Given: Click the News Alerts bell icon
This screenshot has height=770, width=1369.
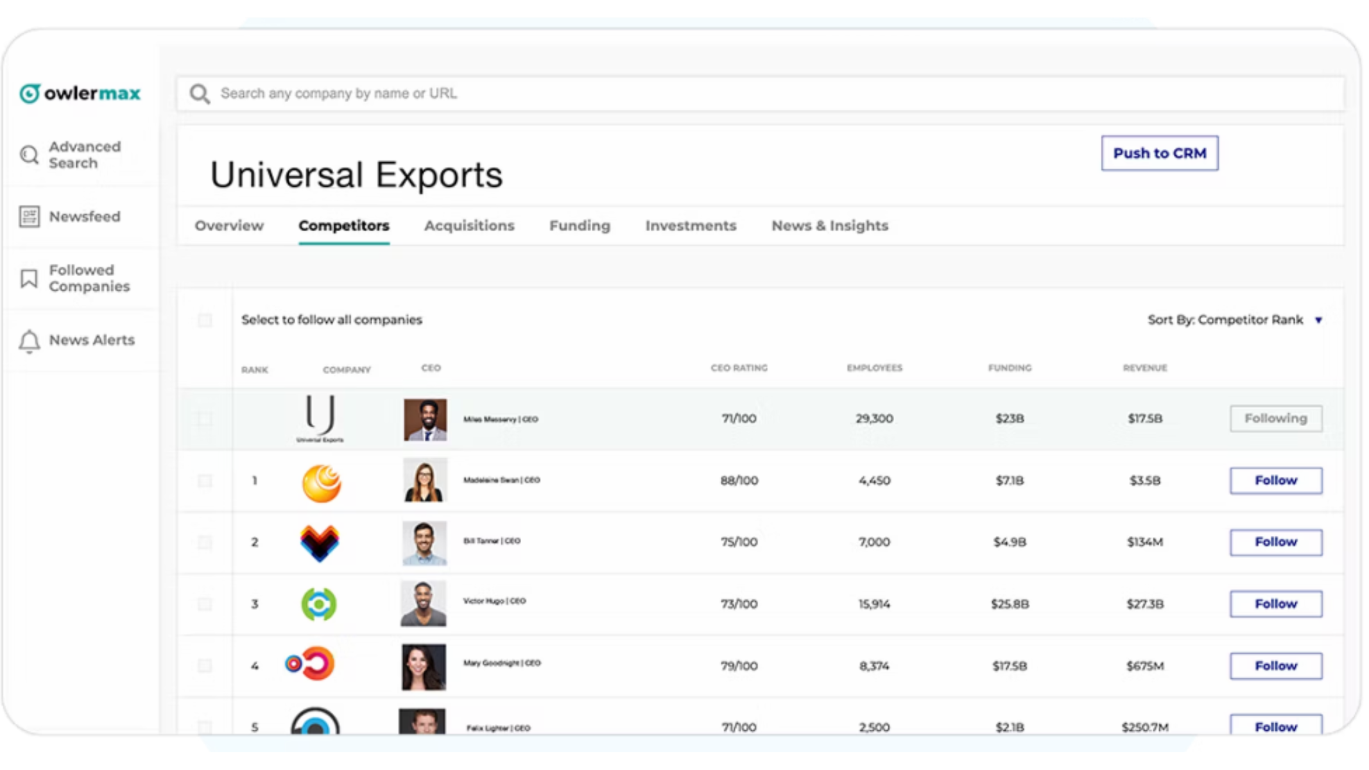Looking at the screenshot, I should 30,341.
